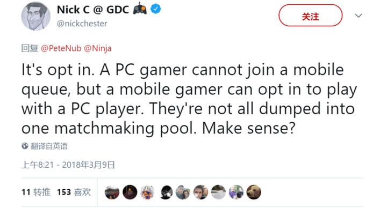The height and width of the screenshot is (208, 387).
Task: Follow the account with 关注 button
Action: click(x=311, y=15)
